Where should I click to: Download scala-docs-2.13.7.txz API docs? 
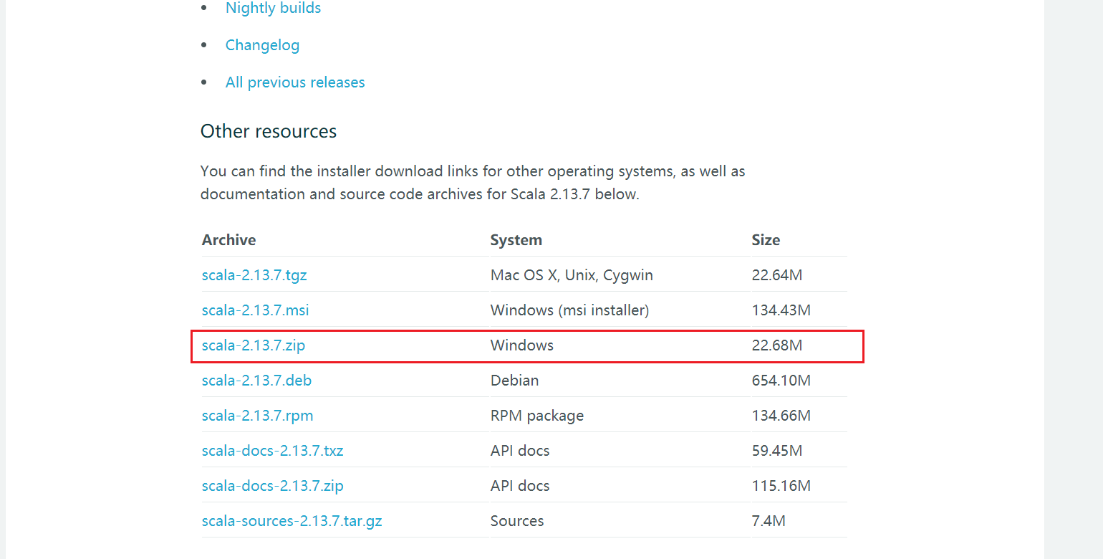[273, 451]
